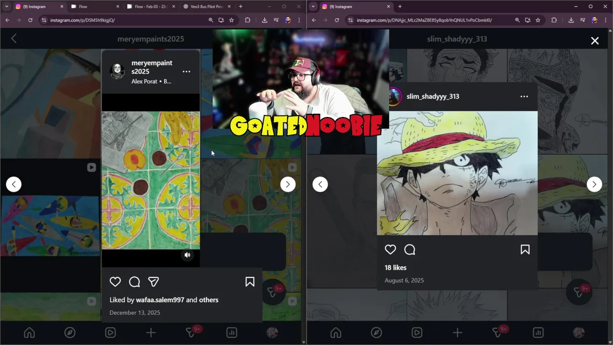Expand tab search dropdown in right window
Viewport: 613px width, 345px height.
coord(313,7)
